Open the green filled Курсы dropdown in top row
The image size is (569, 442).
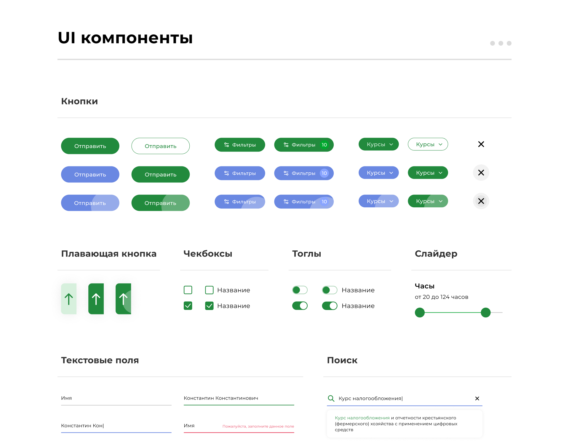coord(378,144)
